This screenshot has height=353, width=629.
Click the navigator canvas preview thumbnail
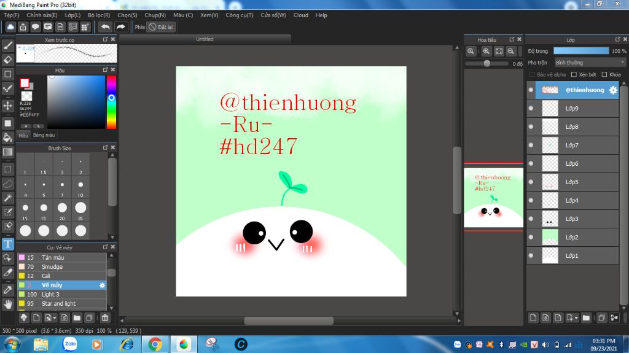pos(493,198)
